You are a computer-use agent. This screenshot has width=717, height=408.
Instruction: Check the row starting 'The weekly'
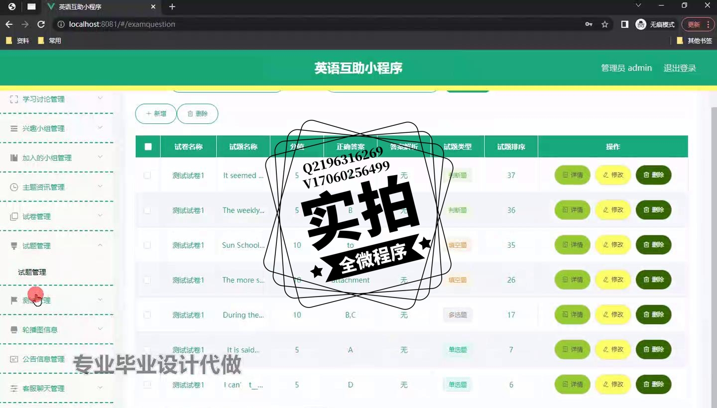point(147,210)
